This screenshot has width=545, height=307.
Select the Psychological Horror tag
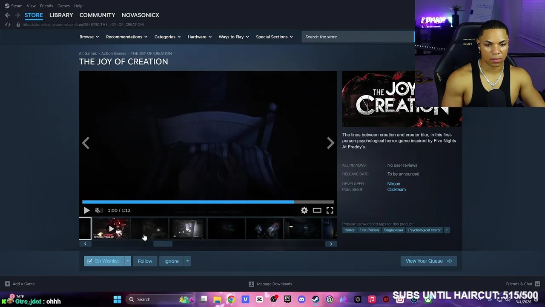point(424,230)
